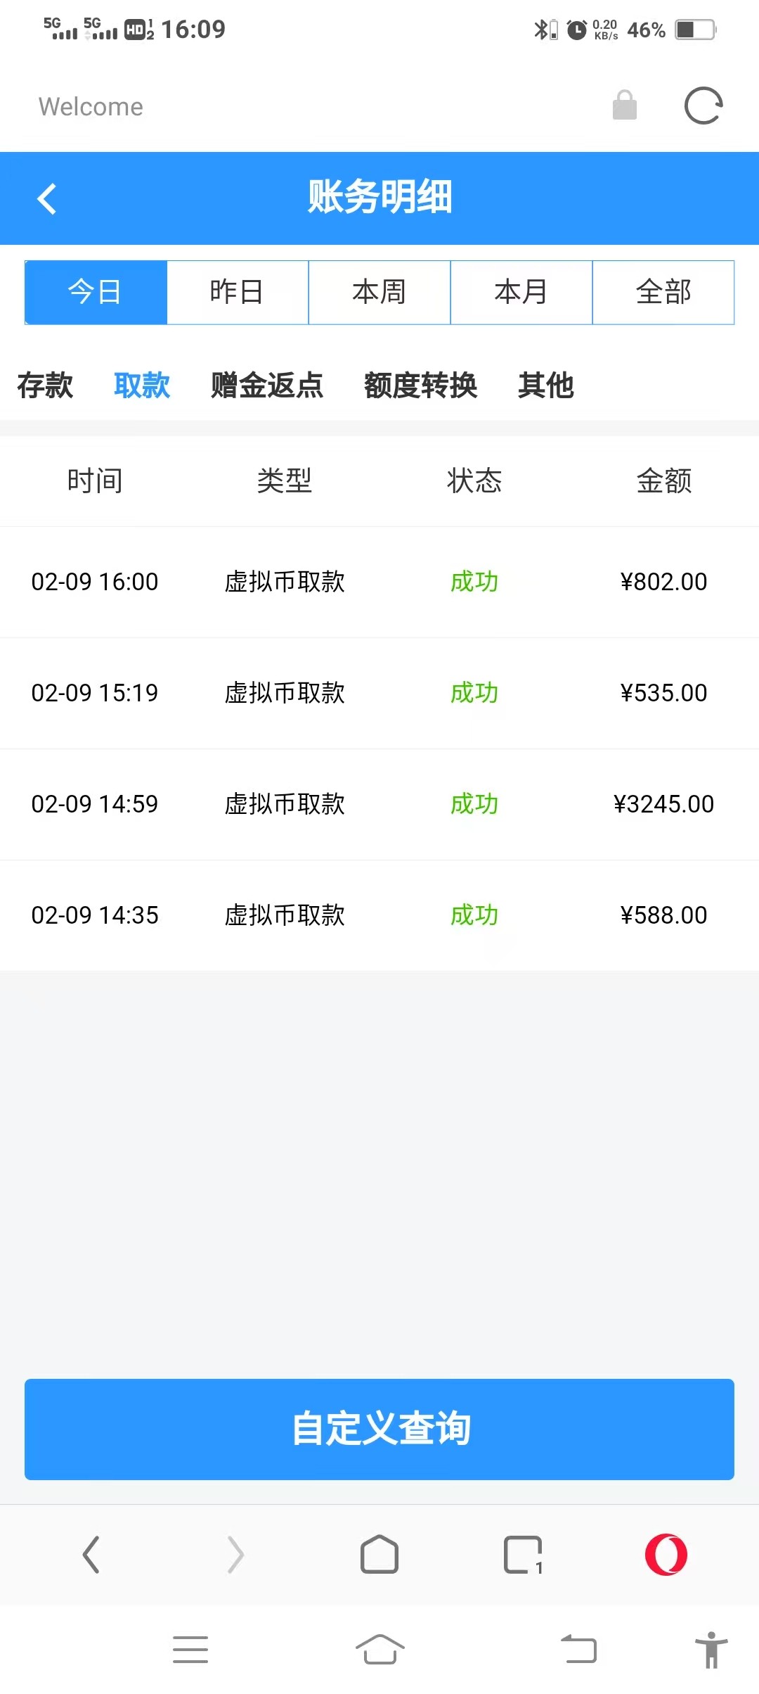
Task: Open the 赠金返点 category tab
Action: [x=267, y=386]
